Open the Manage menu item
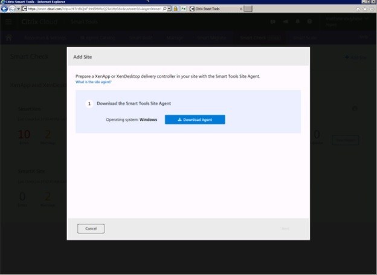377x275 pixels. (175, 37)
